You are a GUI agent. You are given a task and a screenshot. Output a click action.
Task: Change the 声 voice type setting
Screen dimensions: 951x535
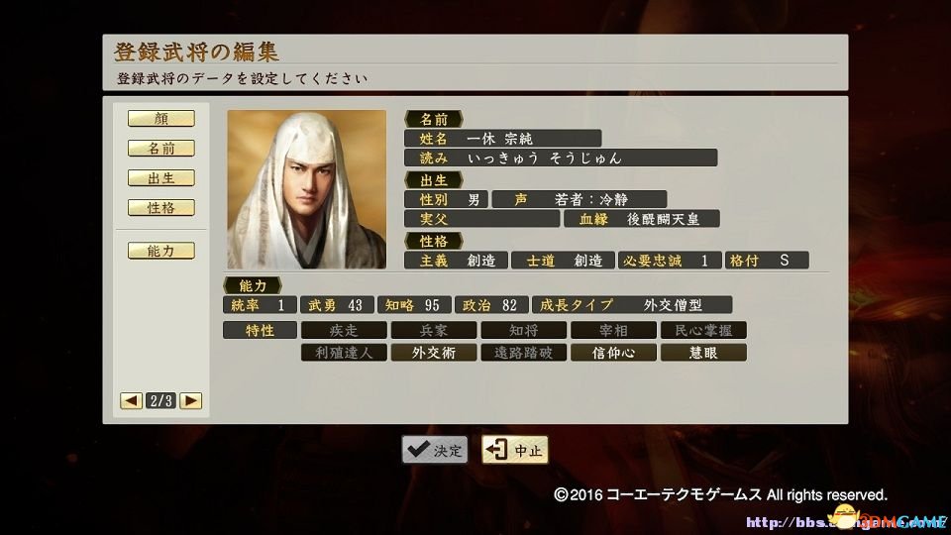tap(580, 199)
